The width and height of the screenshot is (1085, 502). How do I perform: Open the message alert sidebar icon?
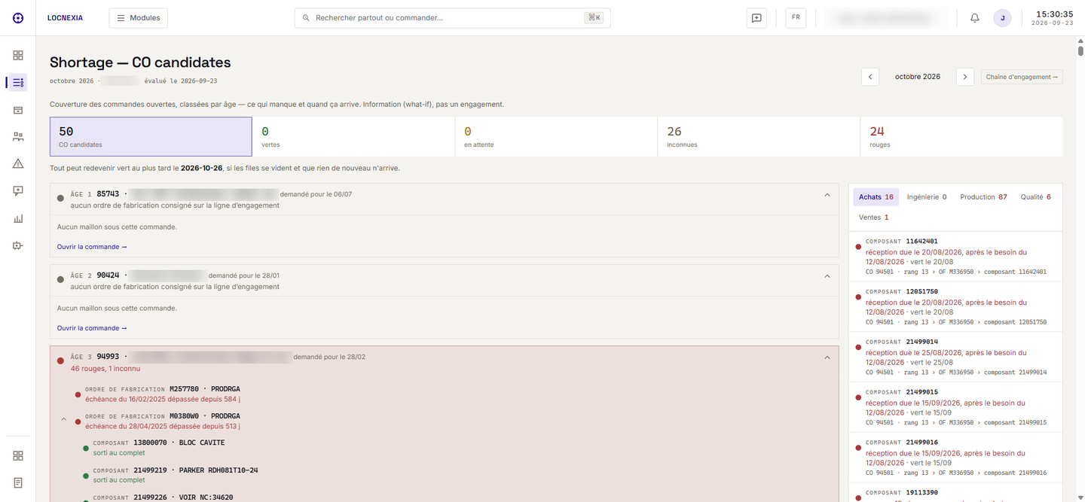pyautogui.click(x=18, y=191)
